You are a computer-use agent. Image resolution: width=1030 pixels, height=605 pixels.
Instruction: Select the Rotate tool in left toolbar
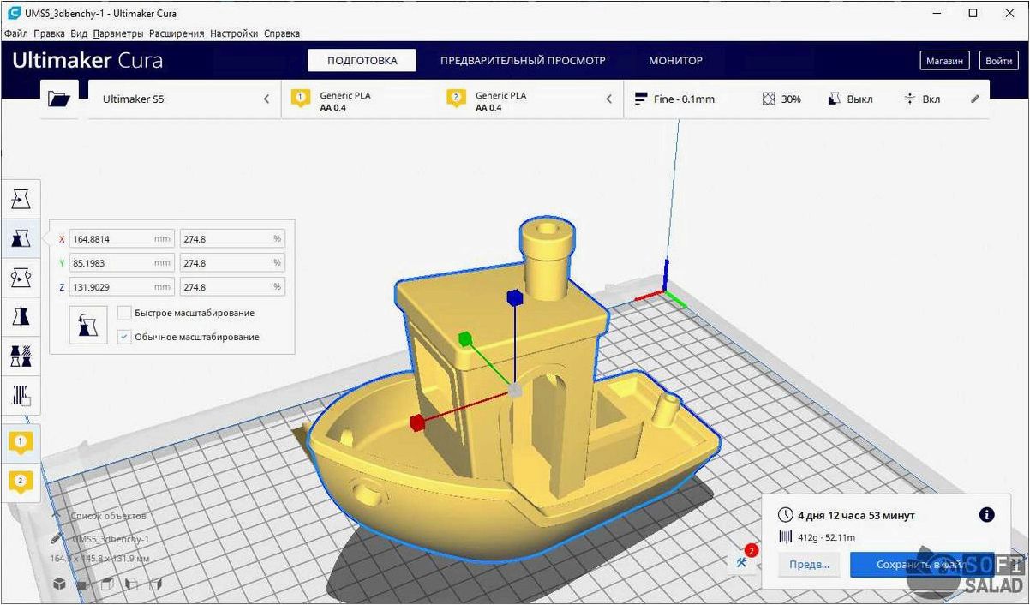pos(21,278)
